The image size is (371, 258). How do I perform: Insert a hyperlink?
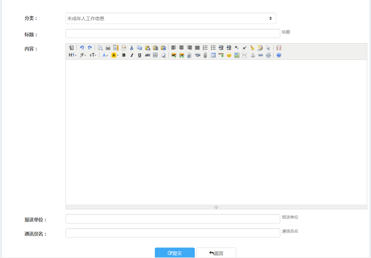pyautogui.click(x=260, y=55)
